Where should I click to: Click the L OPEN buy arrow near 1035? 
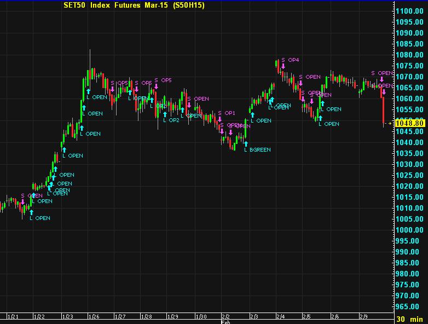pyautogui.click(x=64, y=150)
